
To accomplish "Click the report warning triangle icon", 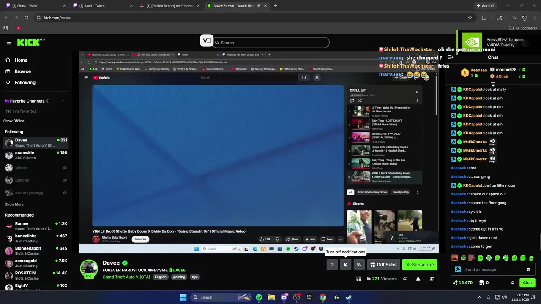I will (x=418, y=279).
